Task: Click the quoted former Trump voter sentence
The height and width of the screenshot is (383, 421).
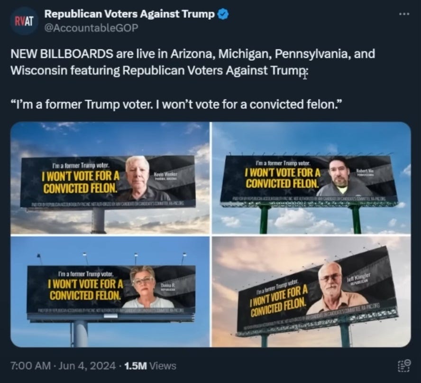Action: pos(177,104)
